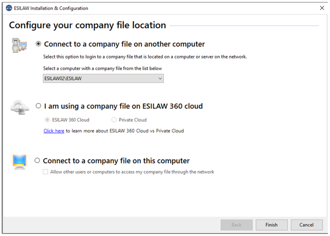Click the ESILAW scales app icon in title bar

(9, 8)
